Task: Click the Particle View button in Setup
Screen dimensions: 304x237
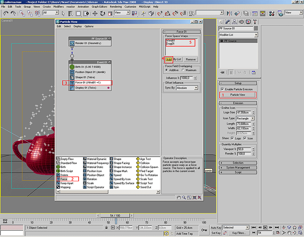Action: [x=237, y=95]
